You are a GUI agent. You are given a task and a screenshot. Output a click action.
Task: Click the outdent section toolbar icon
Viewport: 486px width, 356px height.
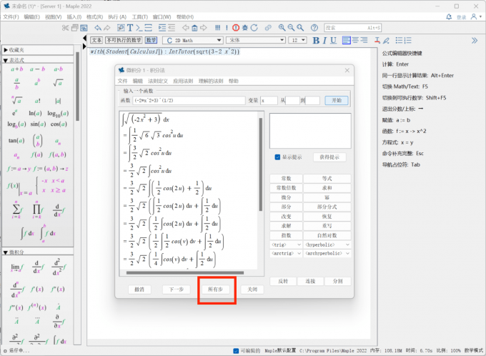coord(172,28)
